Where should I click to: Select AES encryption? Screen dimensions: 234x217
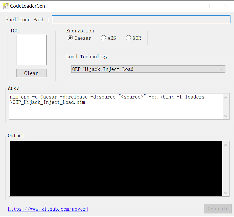[103, 38]
